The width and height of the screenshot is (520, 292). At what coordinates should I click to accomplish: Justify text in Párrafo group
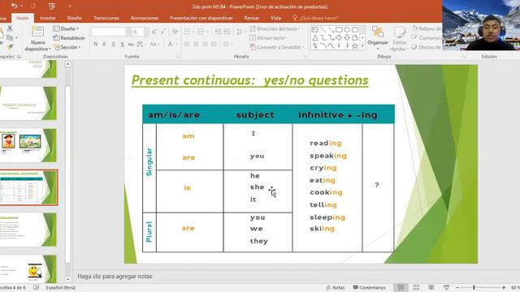[214, 44]
